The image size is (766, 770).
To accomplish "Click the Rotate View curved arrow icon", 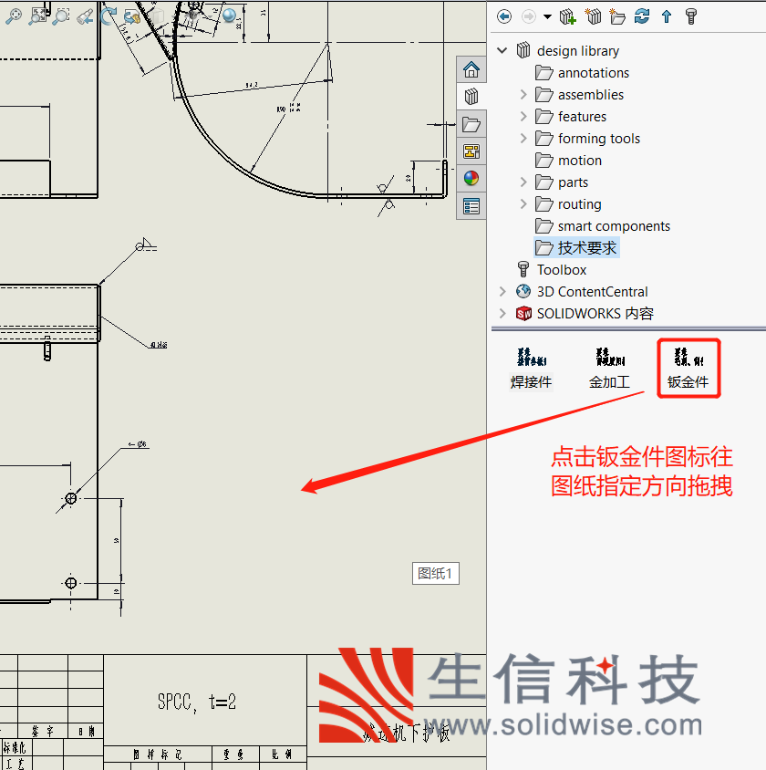I will point(108,16).
